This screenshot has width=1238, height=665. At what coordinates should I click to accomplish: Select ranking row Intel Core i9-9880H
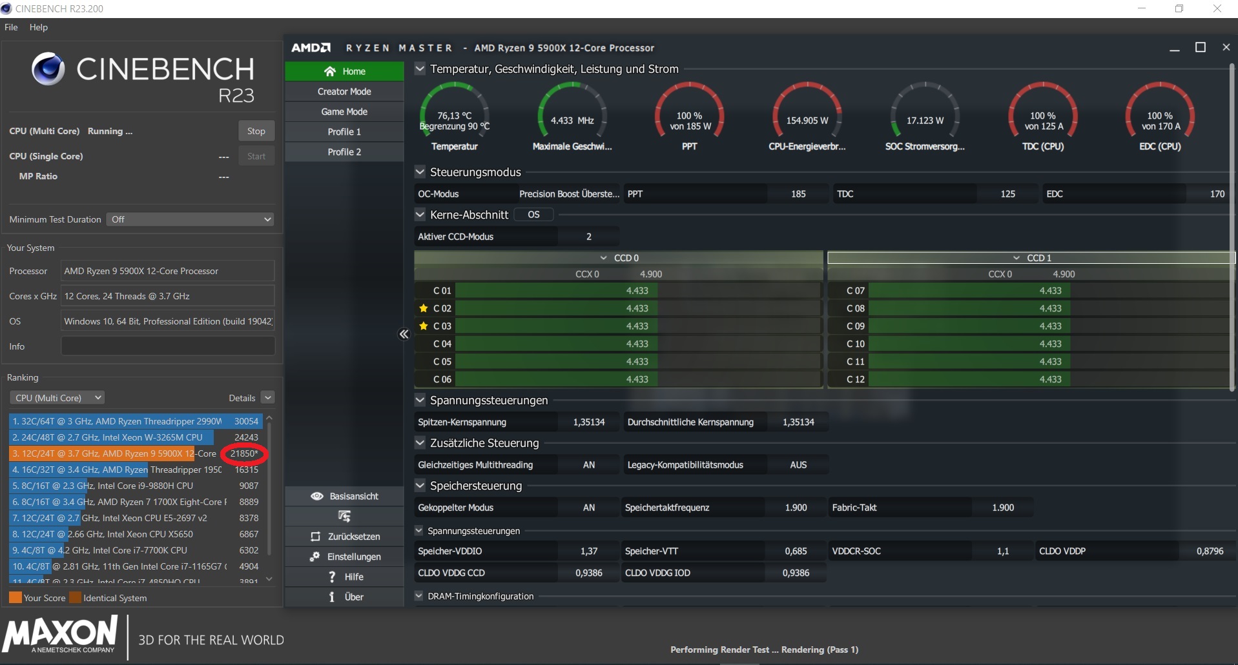point(136,486)
